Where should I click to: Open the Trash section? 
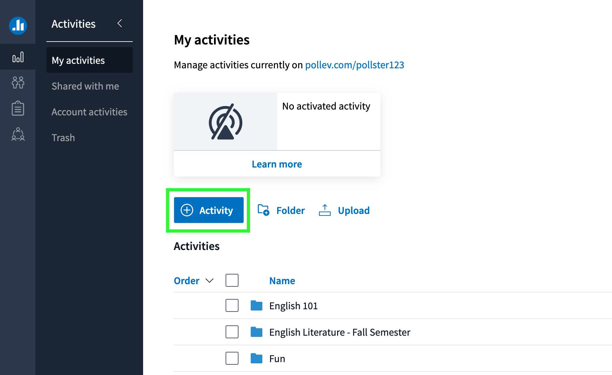pos(63,138)
